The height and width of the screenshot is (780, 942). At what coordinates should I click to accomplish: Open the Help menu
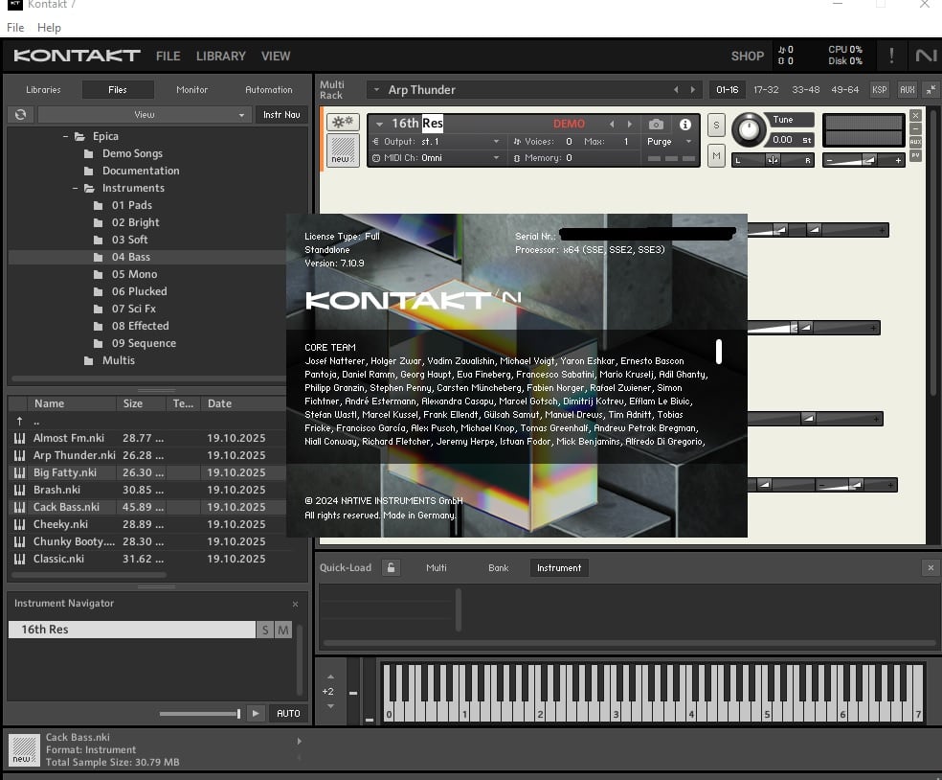[49, 28]
